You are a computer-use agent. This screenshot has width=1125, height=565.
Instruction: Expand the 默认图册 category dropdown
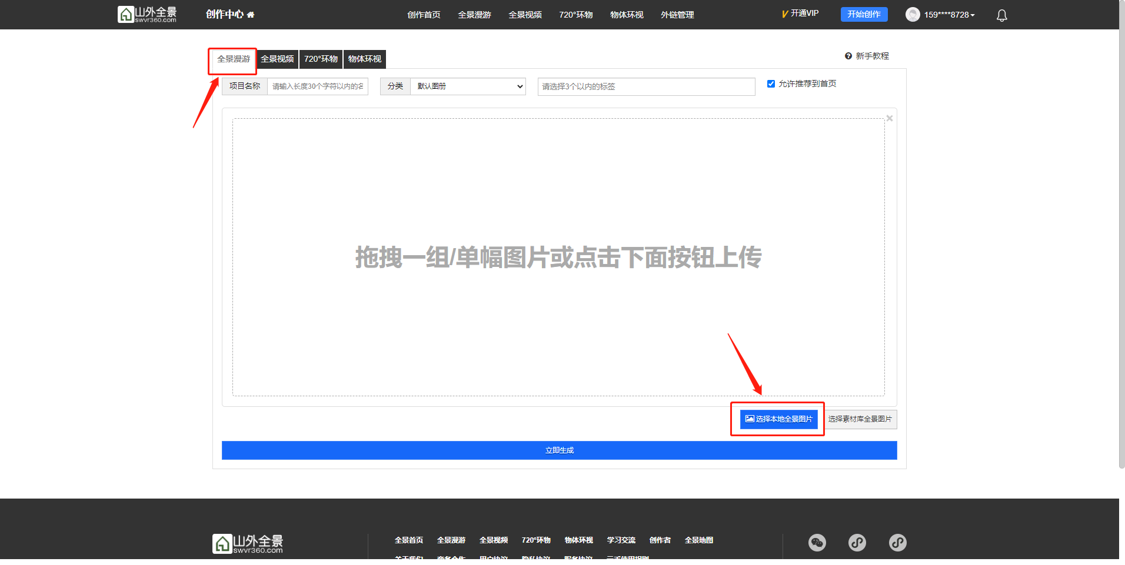[468, 86]
